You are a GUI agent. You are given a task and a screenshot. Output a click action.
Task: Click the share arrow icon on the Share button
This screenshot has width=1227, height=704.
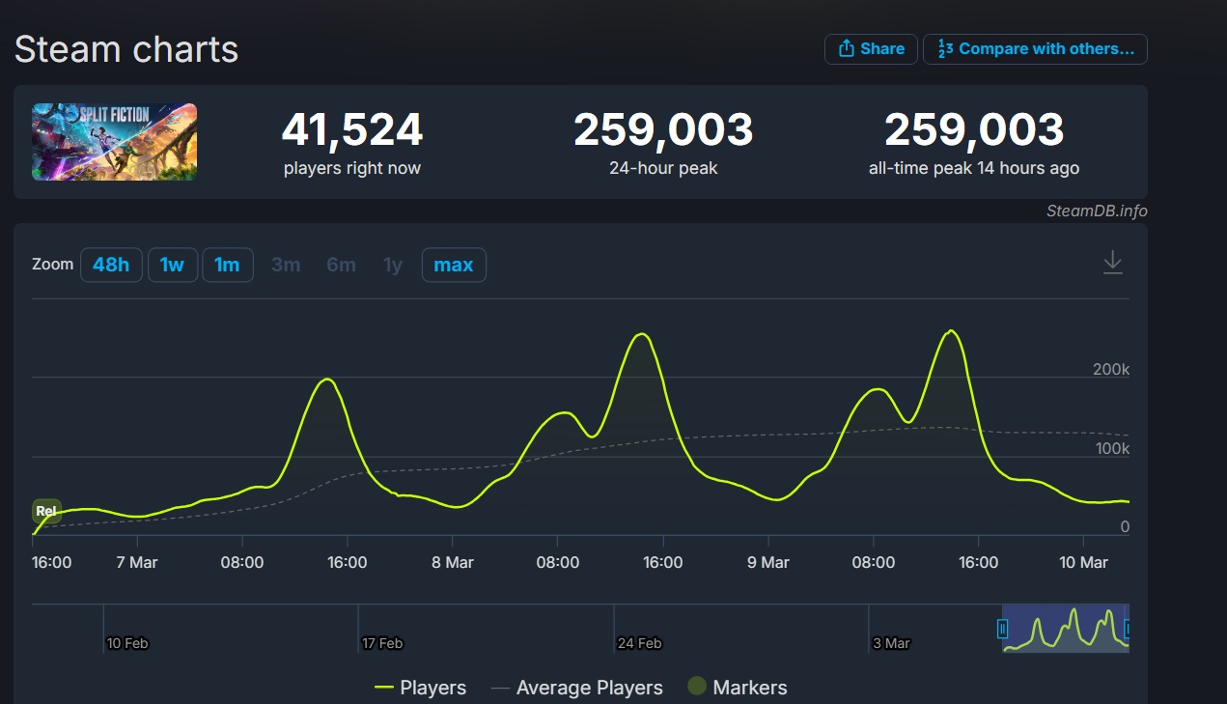coord(845,48)
